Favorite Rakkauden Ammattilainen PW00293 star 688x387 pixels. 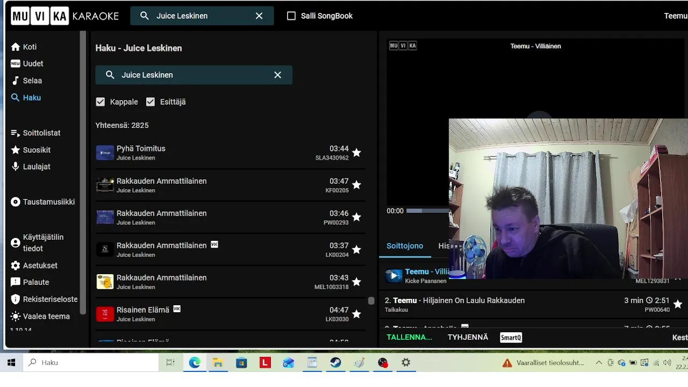pos(356,217)
